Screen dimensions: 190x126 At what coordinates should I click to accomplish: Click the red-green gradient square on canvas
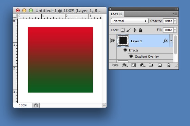click(60, 60)
